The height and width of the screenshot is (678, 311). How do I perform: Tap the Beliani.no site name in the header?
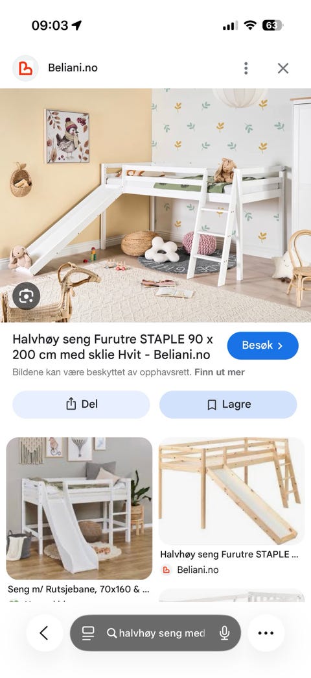[x=73, y=68]
